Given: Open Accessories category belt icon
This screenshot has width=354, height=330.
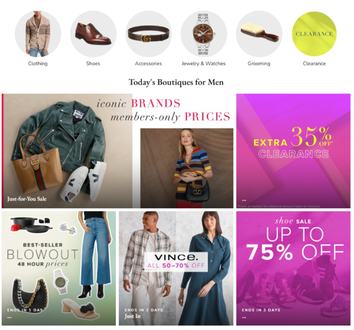Looking at the screenshot, I should (x=149, y=34).
